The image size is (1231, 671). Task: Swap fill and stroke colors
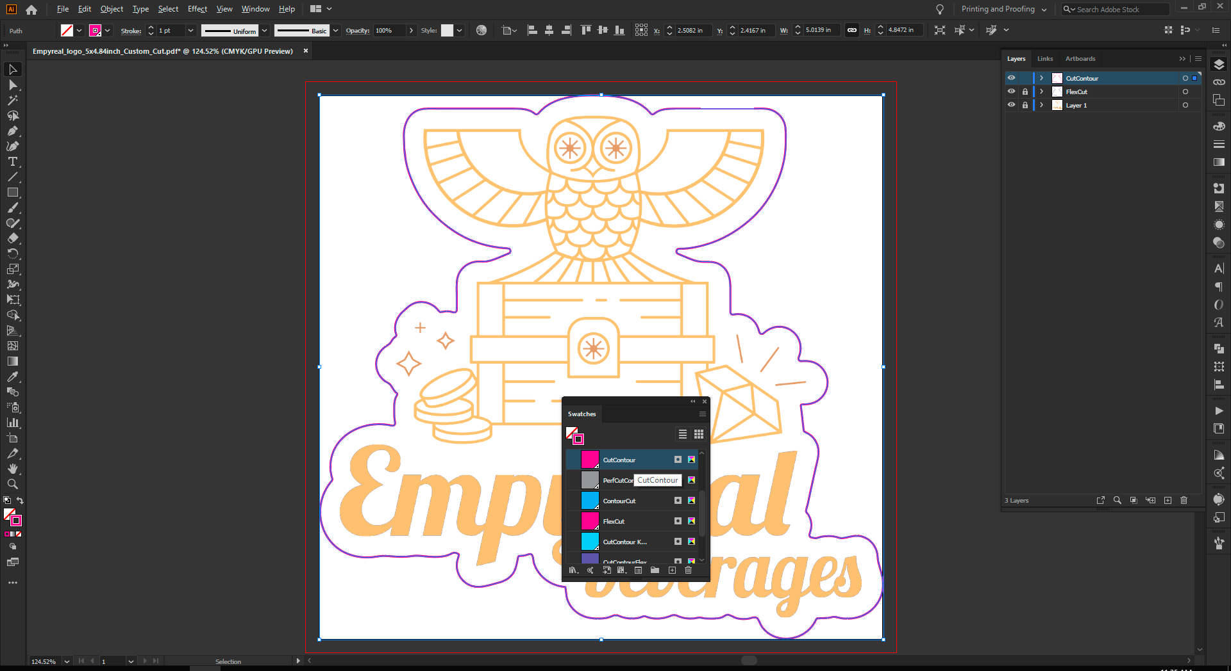(x=20, y=500)
